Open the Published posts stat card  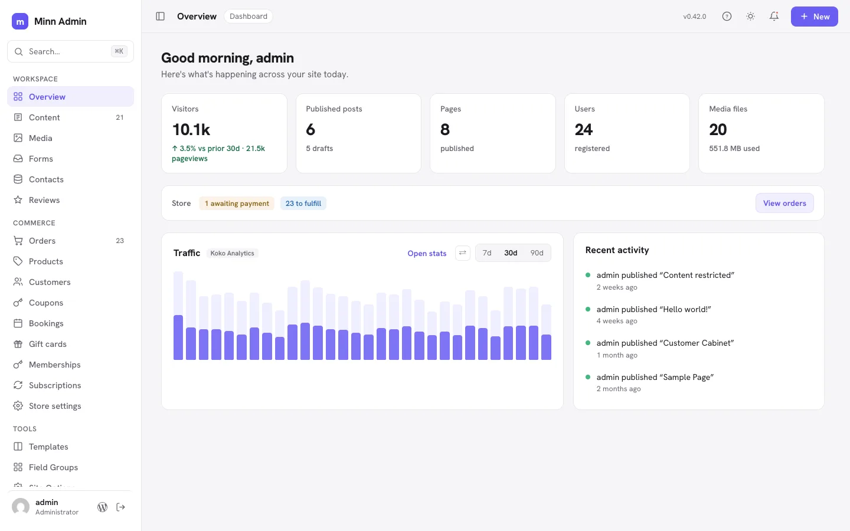click(358, 133)
